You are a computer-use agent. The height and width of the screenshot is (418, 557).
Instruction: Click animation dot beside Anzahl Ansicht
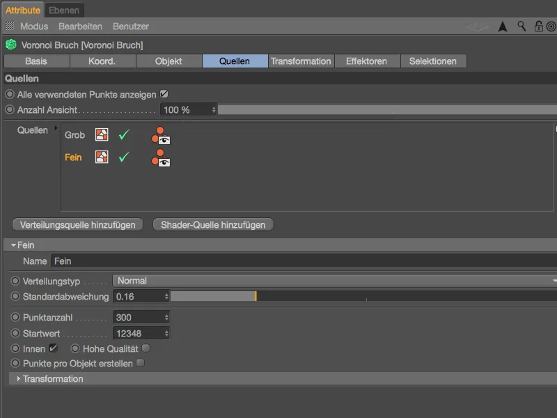pyautogui.click(x=10, y=109)
